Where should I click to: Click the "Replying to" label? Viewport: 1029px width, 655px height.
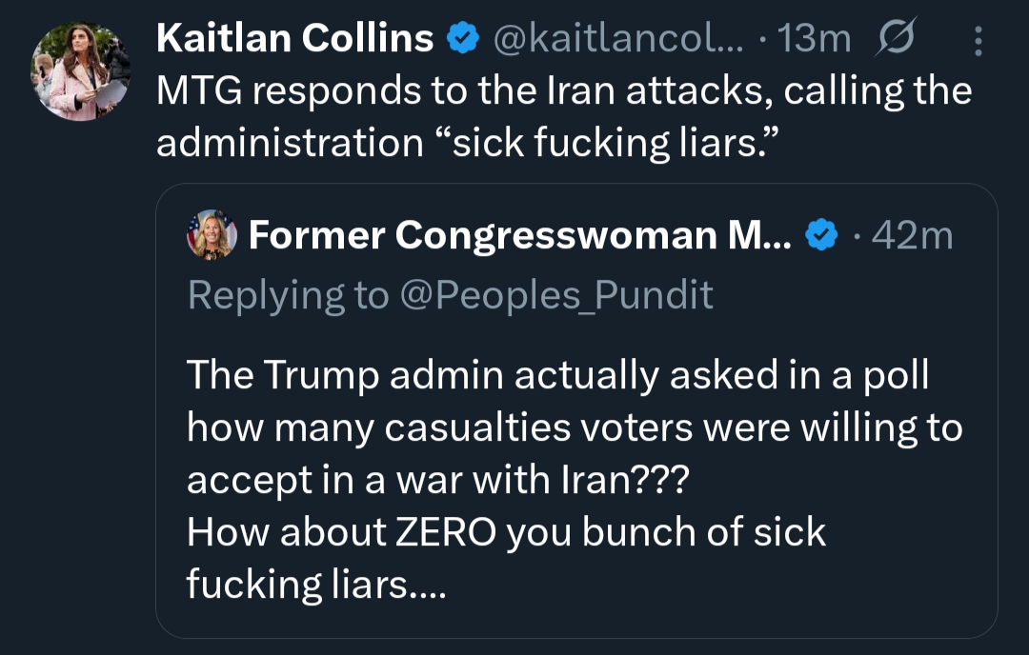(x=288, y=295)
